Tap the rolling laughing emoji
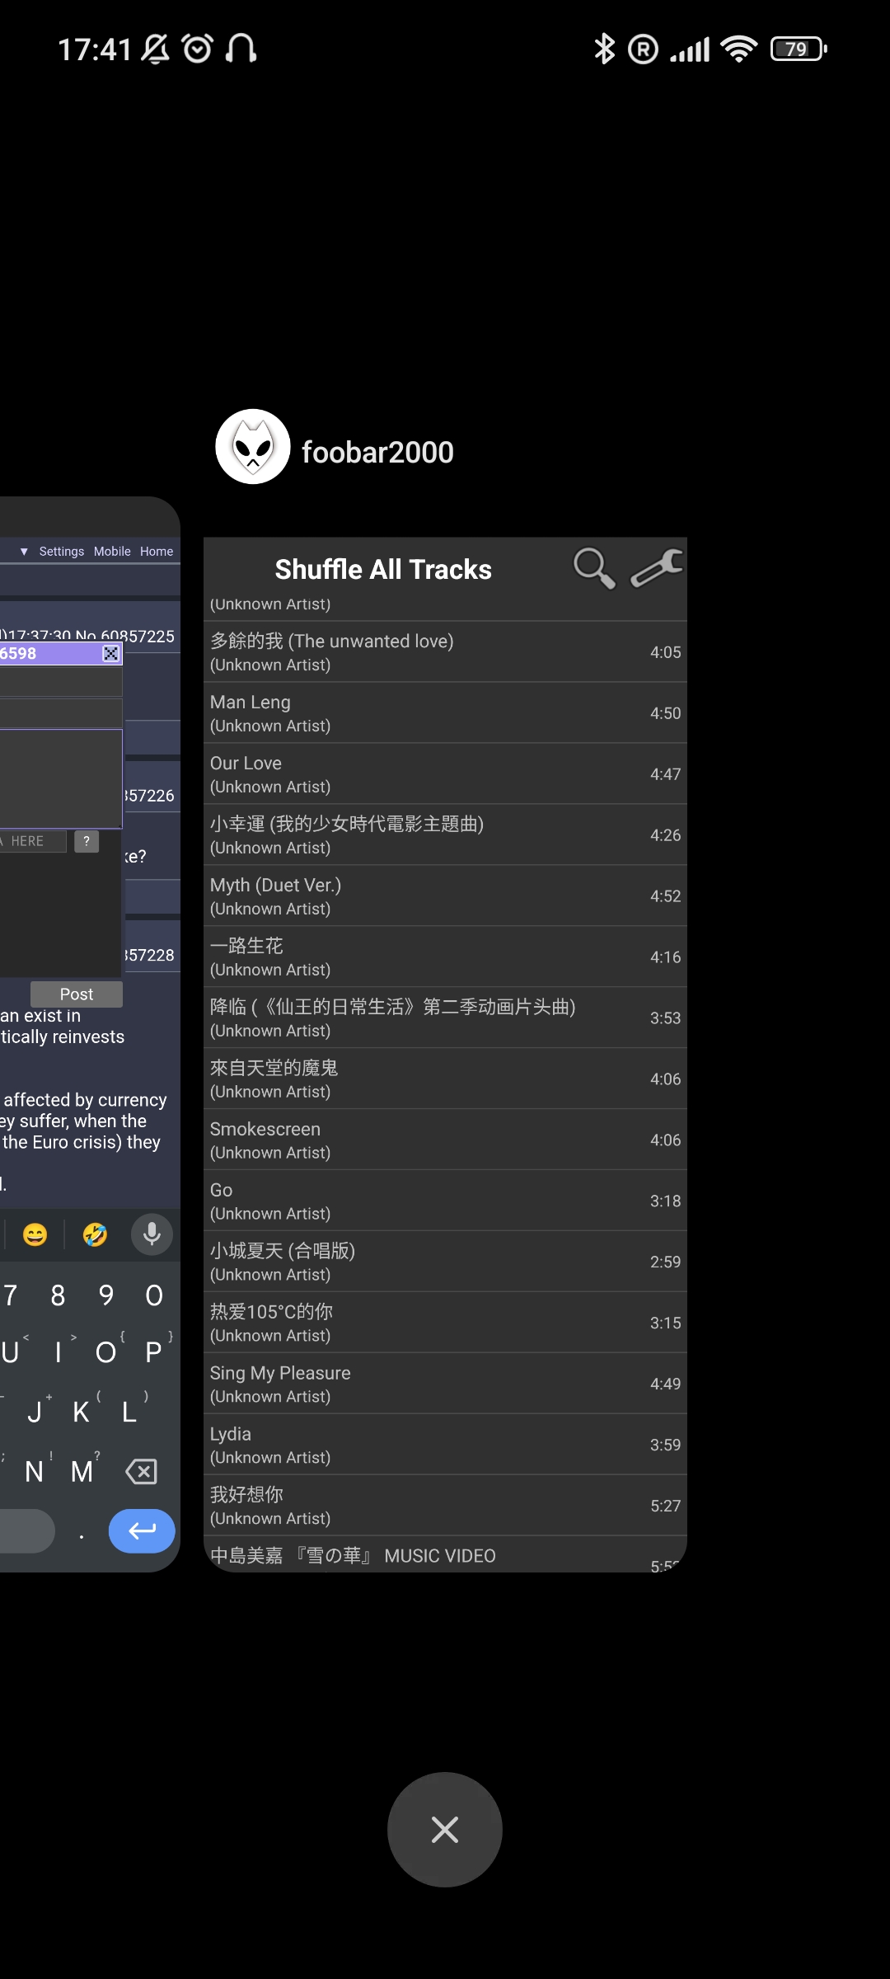890x1979 pixels. tap(95, 1234)
